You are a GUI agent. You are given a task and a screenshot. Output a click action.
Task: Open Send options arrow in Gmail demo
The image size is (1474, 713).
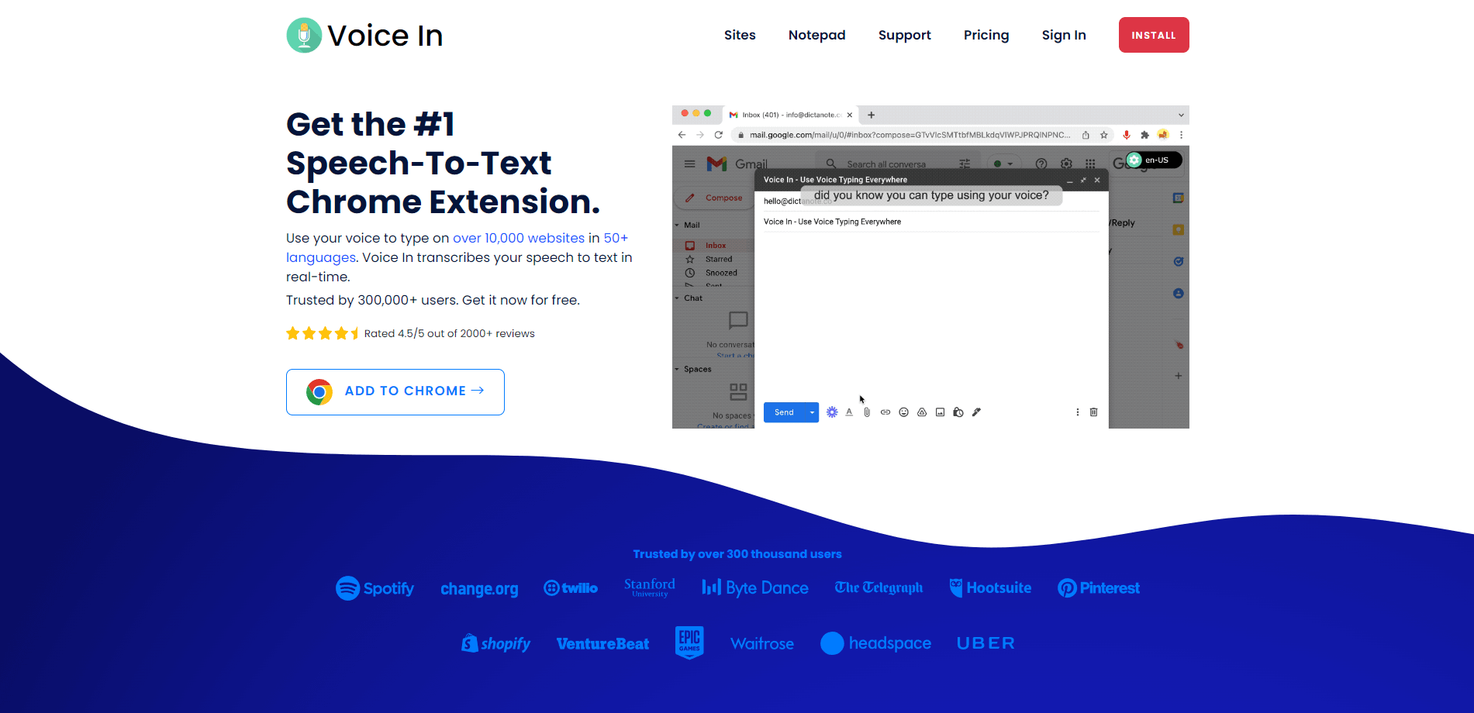click(x=812, y=412)
